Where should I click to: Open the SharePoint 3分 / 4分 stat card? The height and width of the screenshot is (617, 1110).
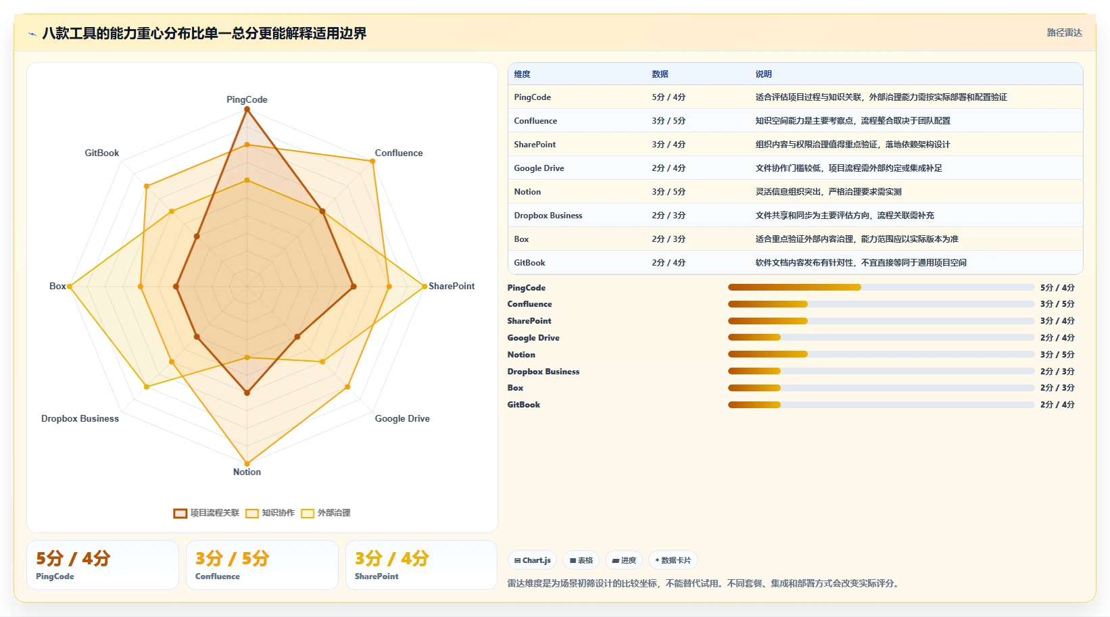[422, 565]
